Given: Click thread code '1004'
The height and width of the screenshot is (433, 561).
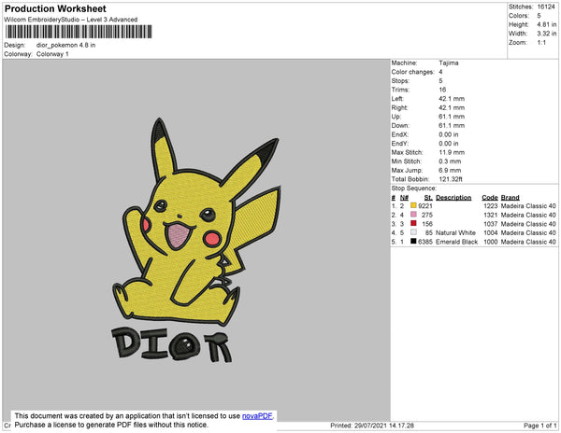Looking at the screenshot, I should (491, 232).
